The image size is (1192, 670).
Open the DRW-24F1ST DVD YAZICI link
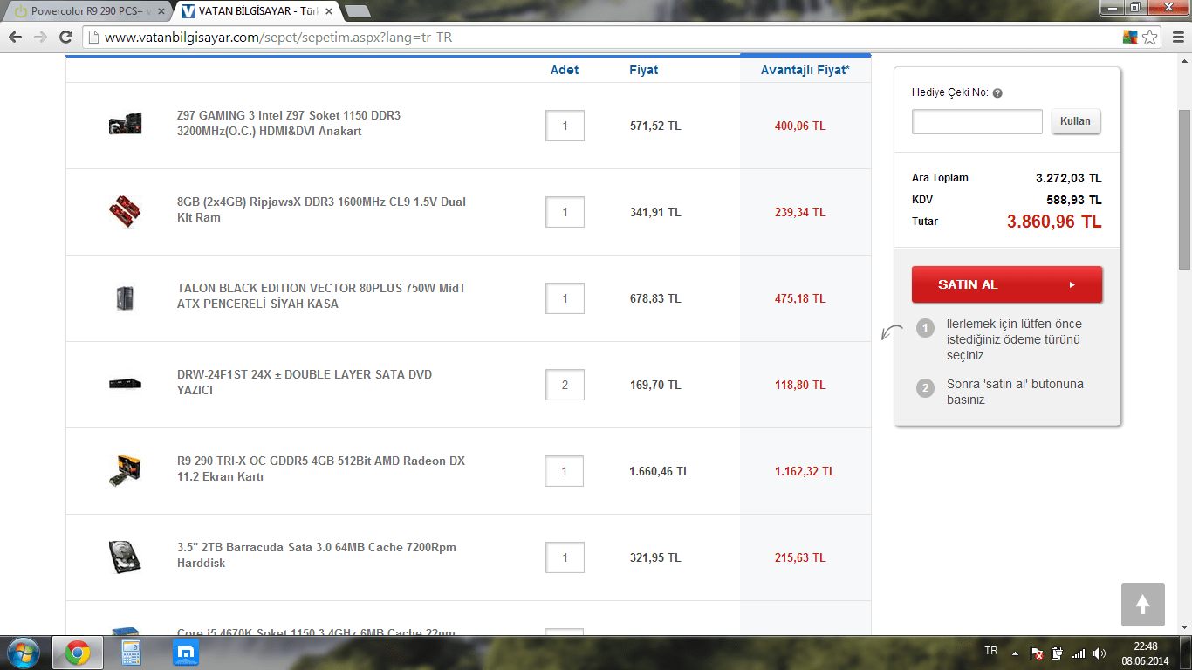click(305, 383)
